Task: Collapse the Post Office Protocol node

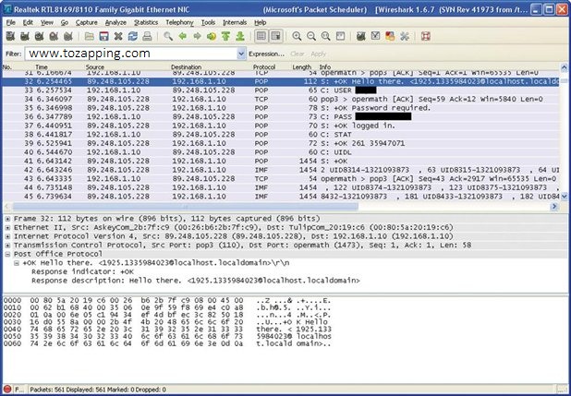Action: click(7, 254)
